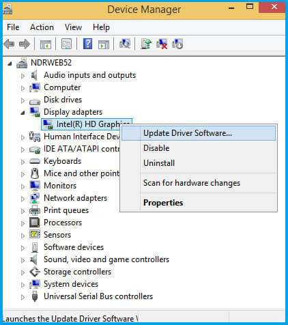
Task: Open the File menu
Action: (x=13, y=27)
